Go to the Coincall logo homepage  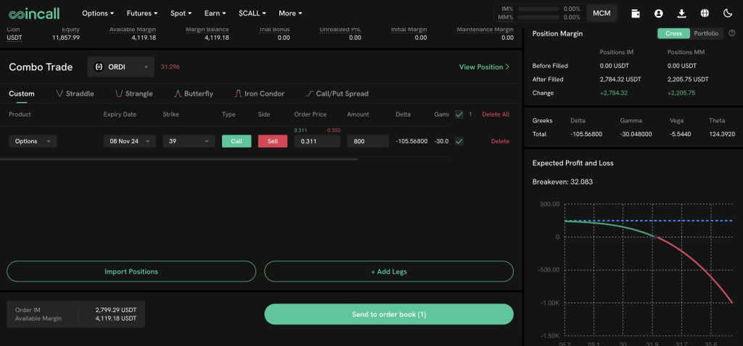tap(35, 13)
